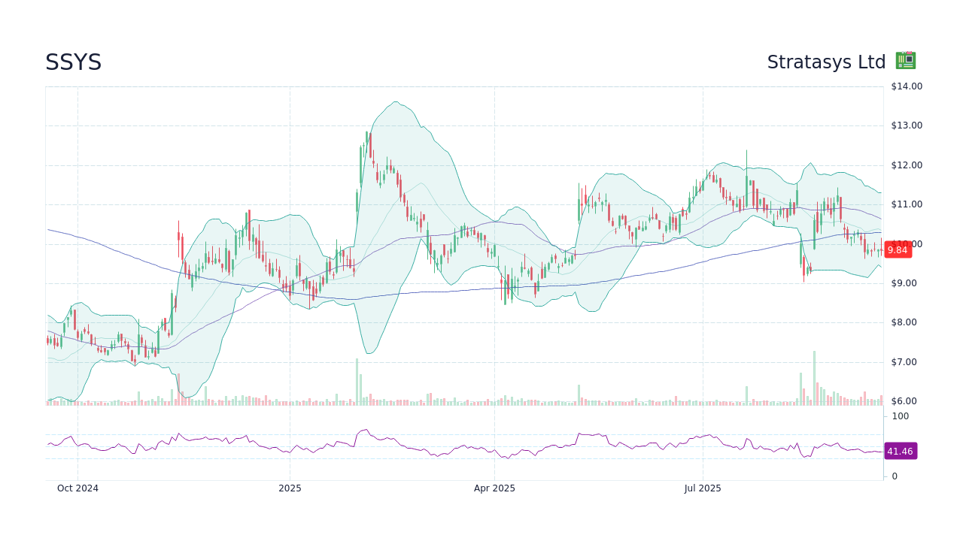
Task: Open the Stratasys Ltd company name link
Action: 826,62
